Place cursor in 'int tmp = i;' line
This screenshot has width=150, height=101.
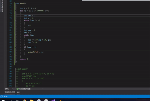30,16
